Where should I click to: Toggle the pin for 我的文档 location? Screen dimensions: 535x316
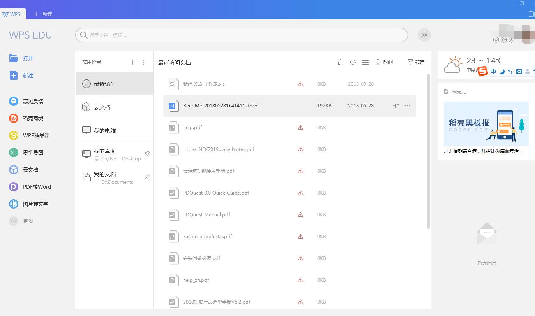147,177
